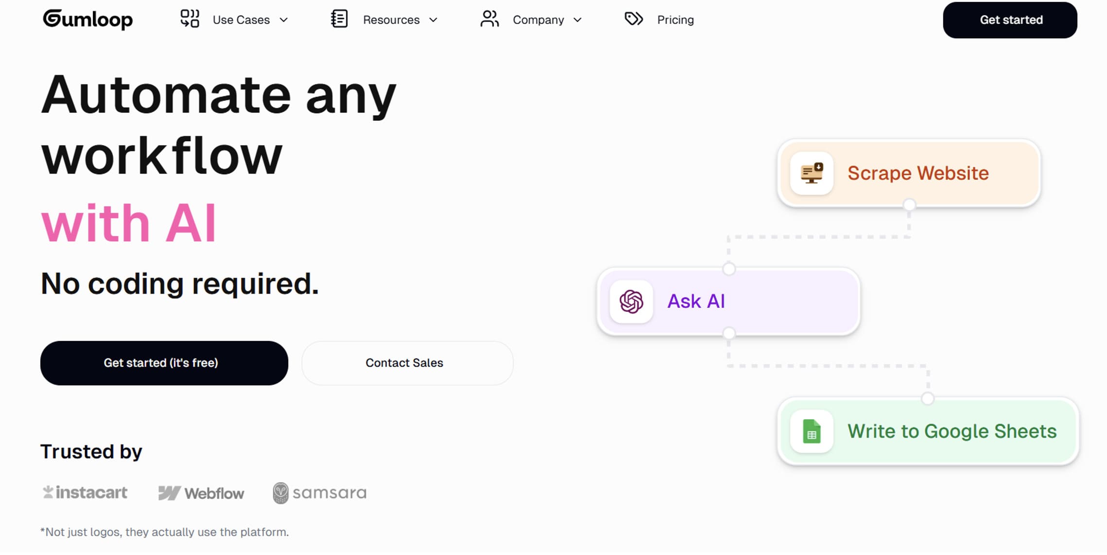The image size is (1107, 555).
Task: Click the Use Cases grid icon
Action: click(190, 19)
